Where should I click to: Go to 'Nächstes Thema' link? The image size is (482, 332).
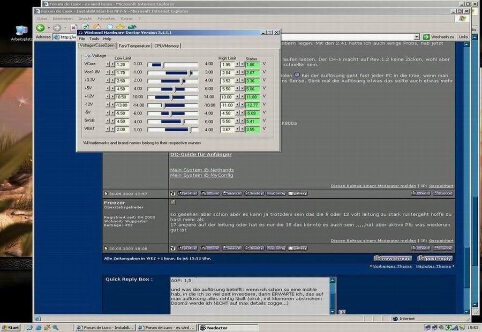point(433,266)
